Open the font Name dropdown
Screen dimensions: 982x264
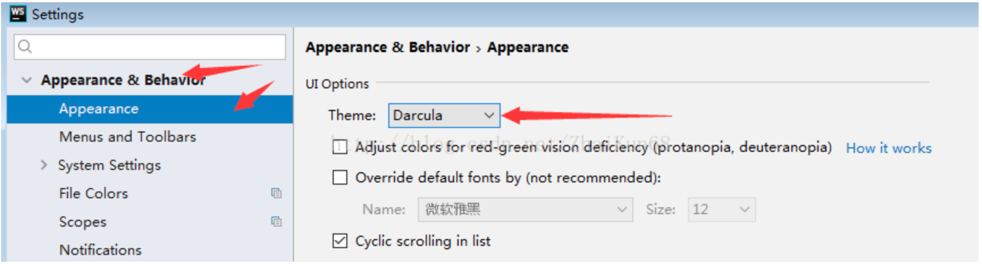(x=525, y=210)
